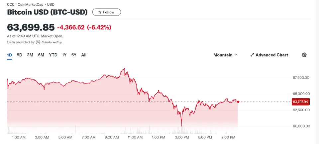Select the YTD range tab
The height and width of the screenshot is (144, 319).
click(53, 55)
